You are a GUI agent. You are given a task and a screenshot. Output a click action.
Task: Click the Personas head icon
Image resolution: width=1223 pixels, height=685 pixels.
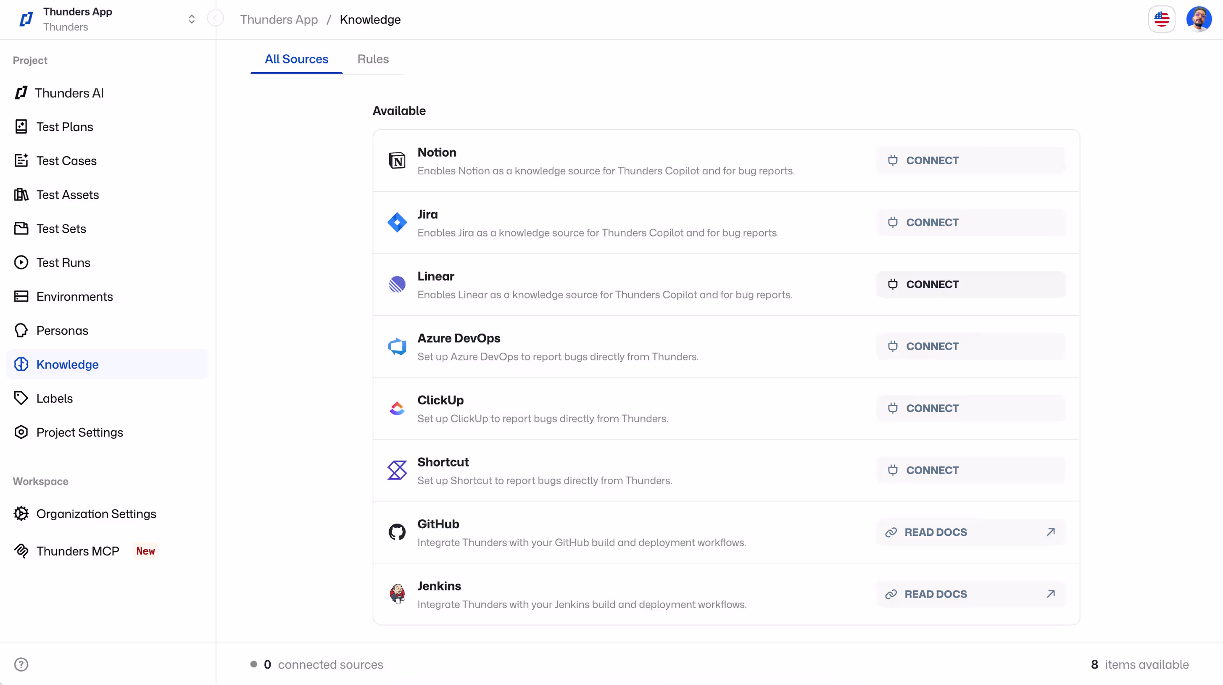21,330
